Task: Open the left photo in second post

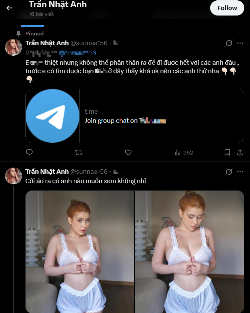Action: [x=80, y=251]
